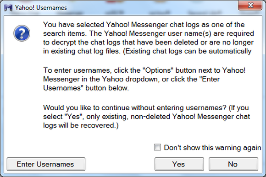Tick the "Don't show this warning again" checkbox
Viewport: 266px width, 177px height.
coord(157,147)
